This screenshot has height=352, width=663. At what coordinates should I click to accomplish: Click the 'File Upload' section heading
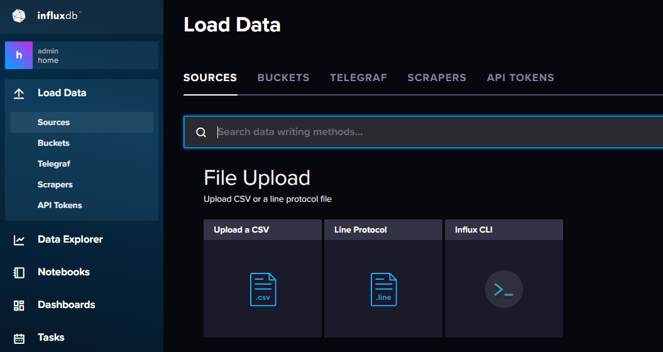(x=257, y=178)
